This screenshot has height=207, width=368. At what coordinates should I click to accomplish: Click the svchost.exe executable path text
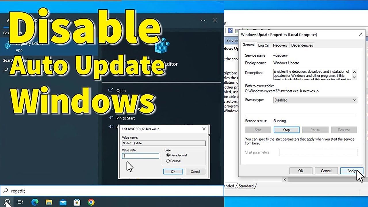282,91
